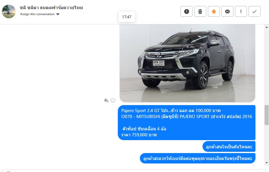Select the ลูกค้าสนใจเป็นคันไหนคะ message bubble

[x=229, y=146]
